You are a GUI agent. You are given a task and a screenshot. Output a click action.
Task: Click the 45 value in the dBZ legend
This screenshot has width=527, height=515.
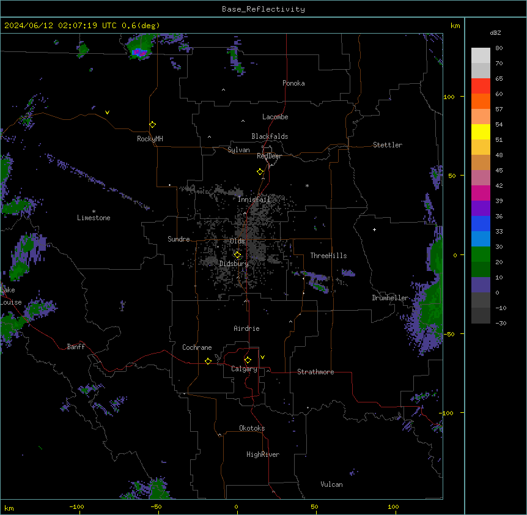tap(499, 170)
